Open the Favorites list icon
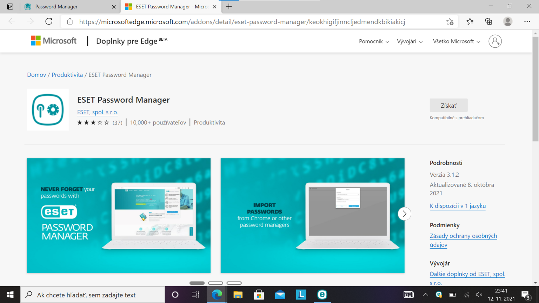This screenshot has width=539, height=303. 470,21
